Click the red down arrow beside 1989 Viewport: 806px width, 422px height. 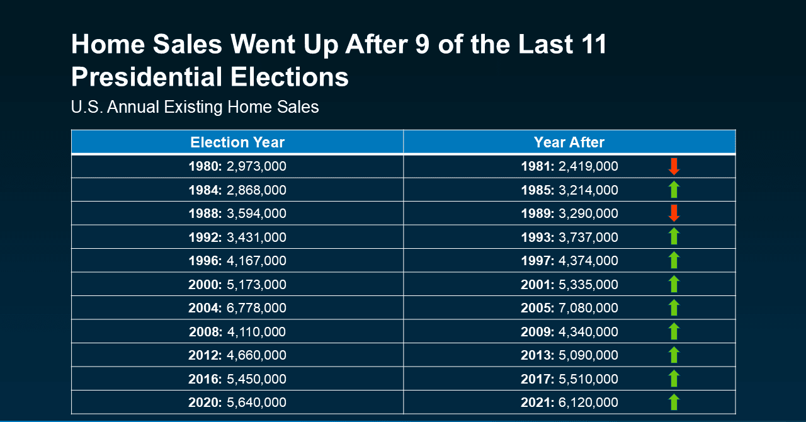(674, 213)
